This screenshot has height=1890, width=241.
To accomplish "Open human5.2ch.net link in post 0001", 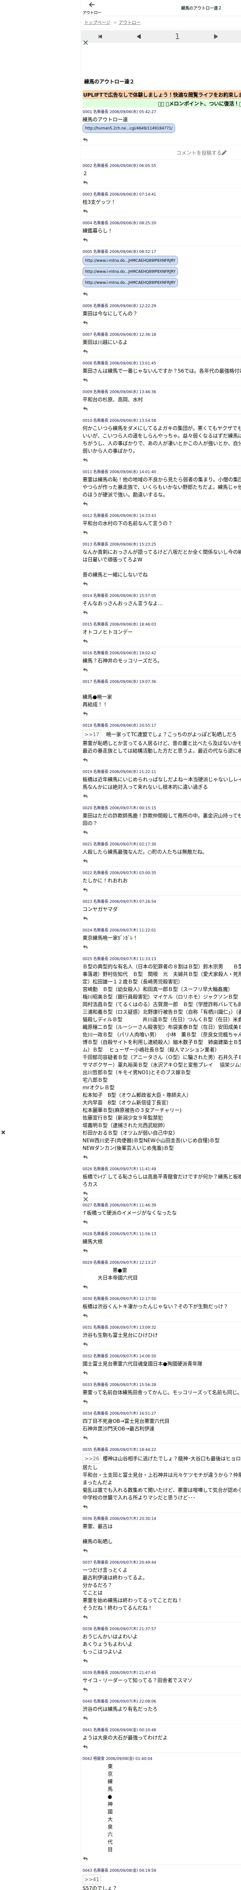I will click(x=129, y=129).
